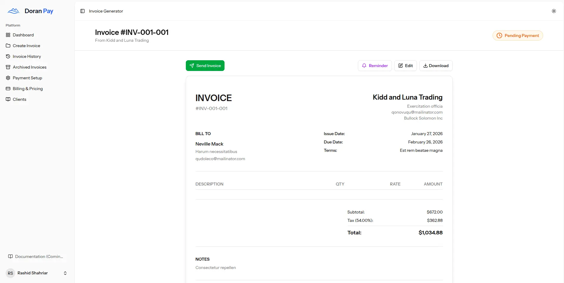This screenshot has width=564, height=283.
Task: Click the bell icon on Reminder
Action: click(x=364, y=66)
